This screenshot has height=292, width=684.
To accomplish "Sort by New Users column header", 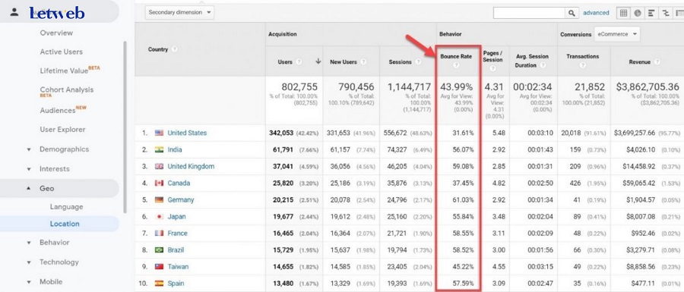I will 344,62.
